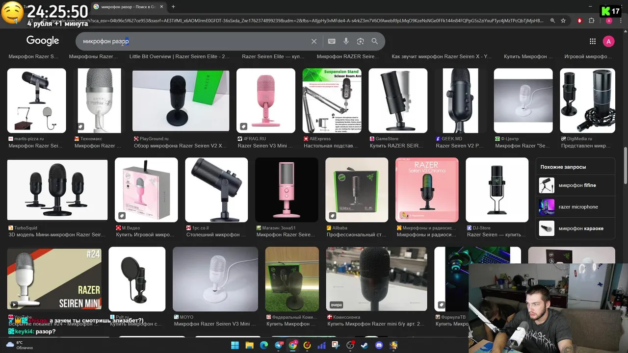Screen dimensions: 628x353
Task: Open Discord from the taskbar
Action: click(x=379, y=345)
